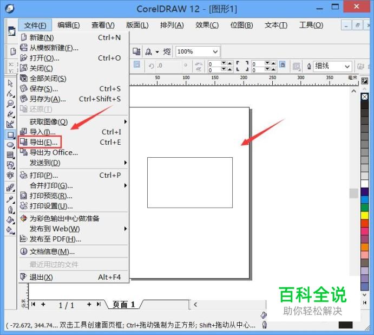Click the outline pen icon beside 细线
Viewport: 374px width, 335px height.
pyautogui.click(x=309, y=66)
